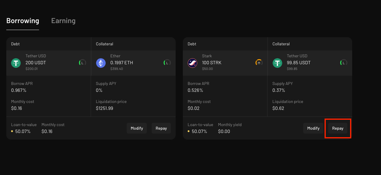Modify the STRK debt position
Screen dimensions: 381x175
(313, 128)
